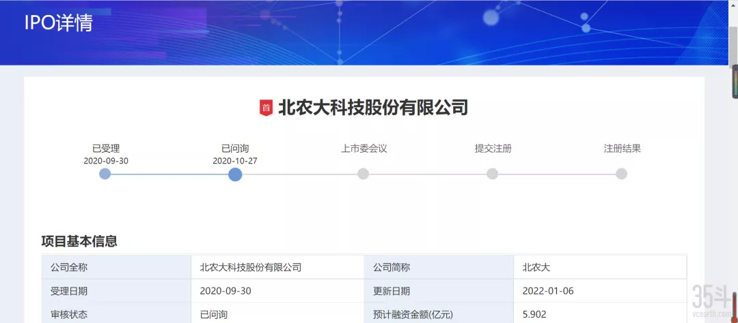Click the date 2020-10-27 under 已问询
Viewport: 738px width, 323px height.
pyautogui.click(x=235, y=161)
